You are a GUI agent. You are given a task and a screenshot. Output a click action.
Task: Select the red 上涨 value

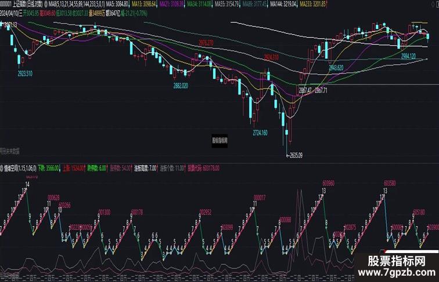(x=73, y=169)
